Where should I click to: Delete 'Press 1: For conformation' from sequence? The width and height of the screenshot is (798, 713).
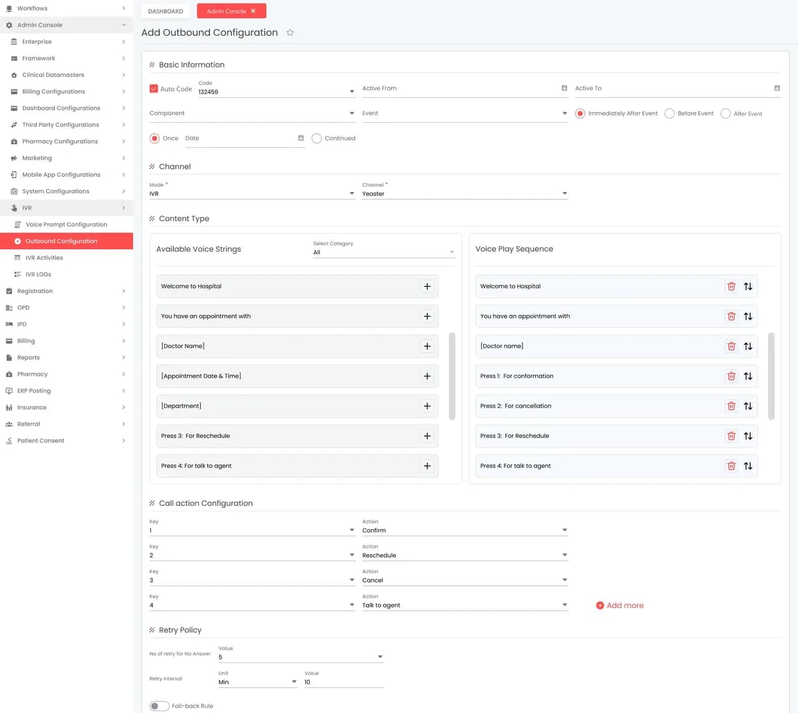point(731,376)
